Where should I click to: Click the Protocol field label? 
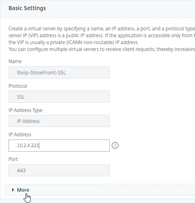[18, 86]
